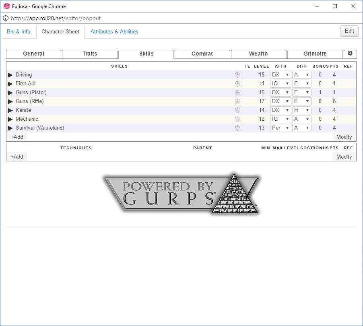Screen dimensions: 363x326
Task: Click the Mechanic level value 12
Action: [262, 119]
